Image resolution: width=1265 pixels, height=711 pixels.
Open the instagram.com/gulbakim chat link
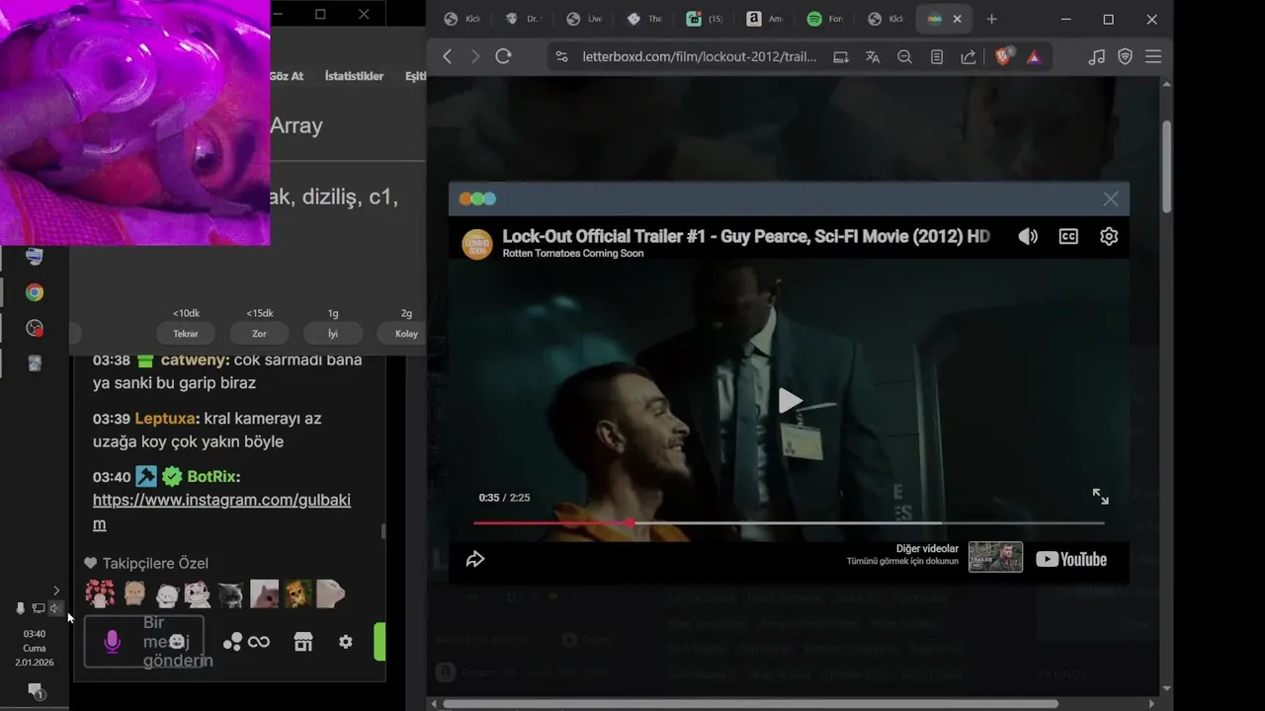221,512
